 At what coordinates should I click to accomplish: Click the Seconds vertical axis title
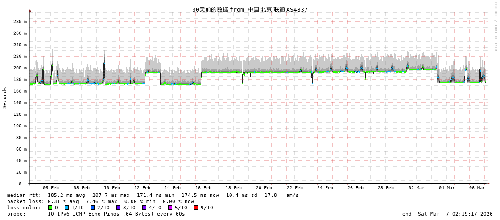point(5,98)
